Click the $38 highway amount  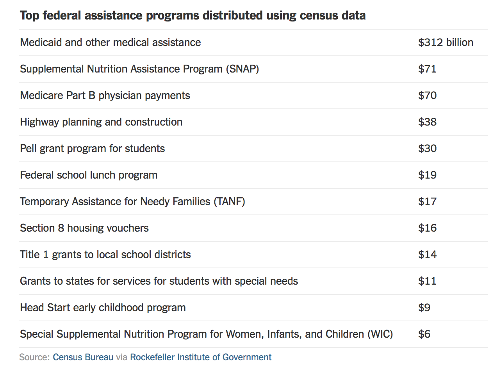[427, 122]
